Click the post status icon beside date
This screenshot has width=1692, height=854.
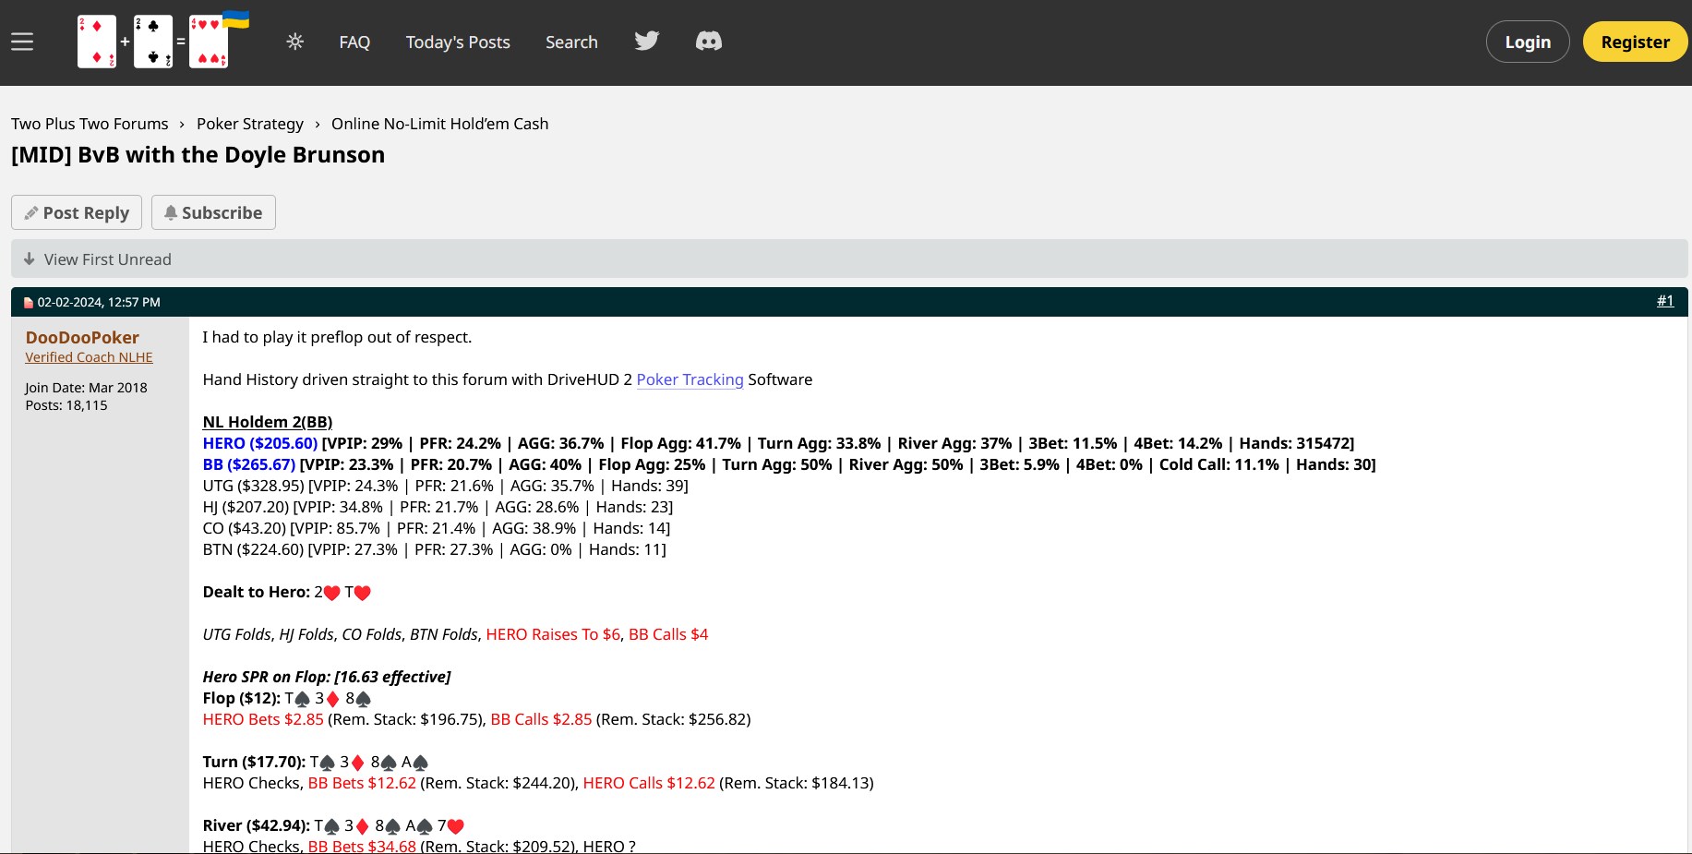click(x=29, y=303)
